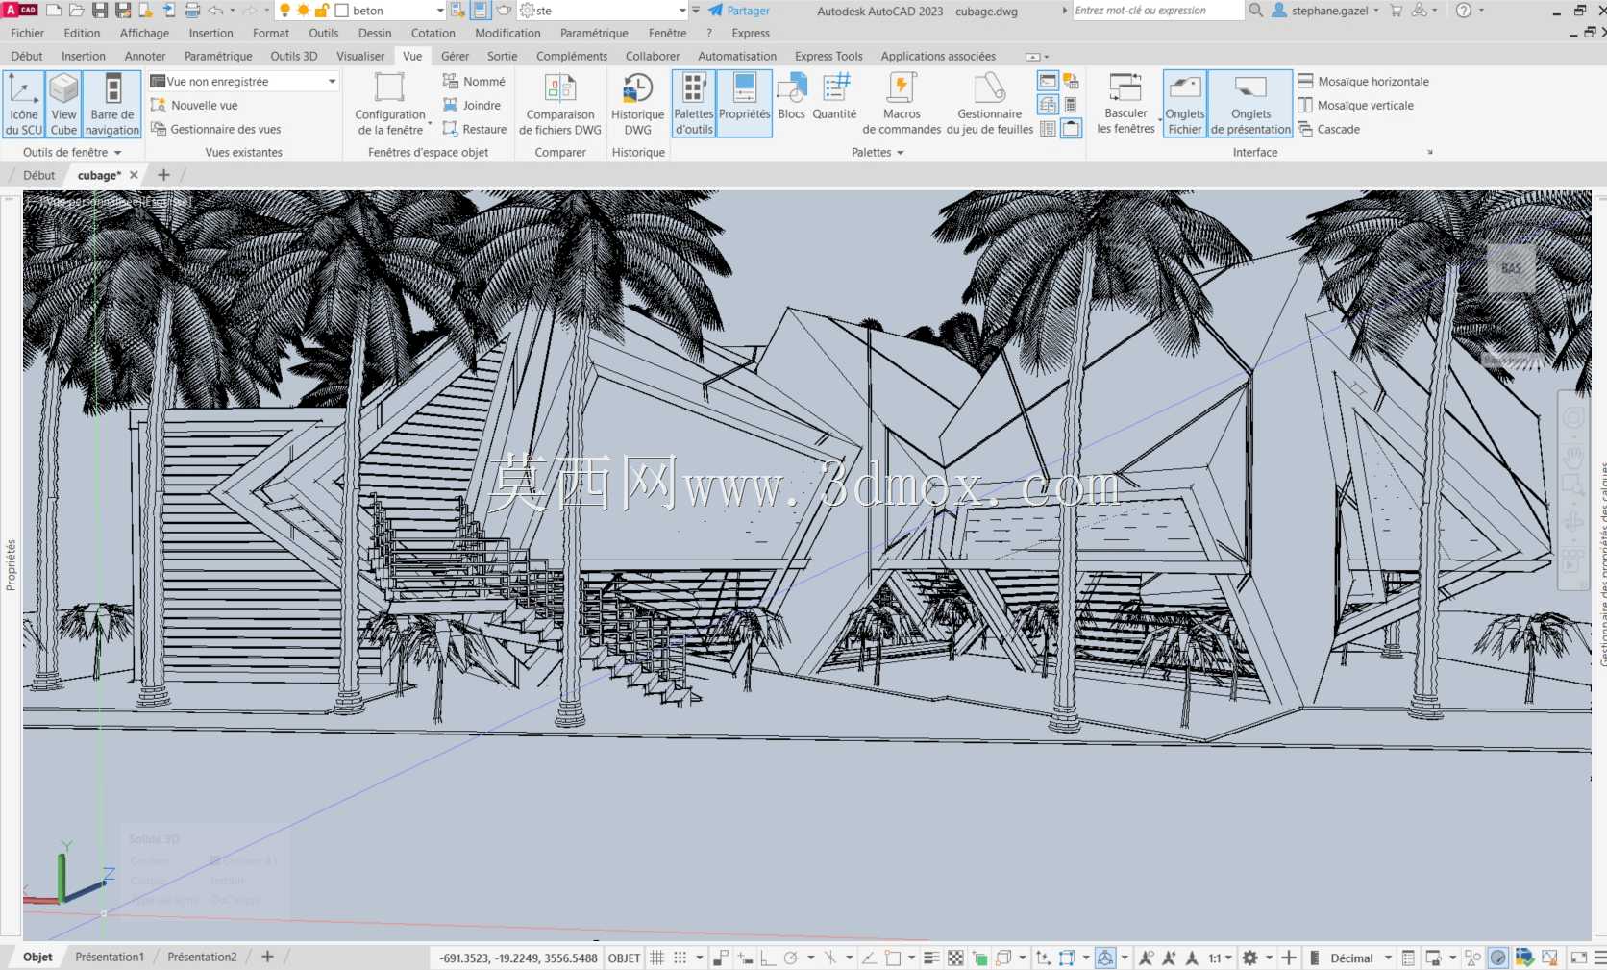
Task: Open Gestionnaire des vues
Action: 216,129
